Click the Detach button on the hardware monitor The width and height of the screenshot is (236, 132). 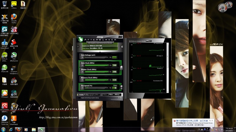coord(149,41)
